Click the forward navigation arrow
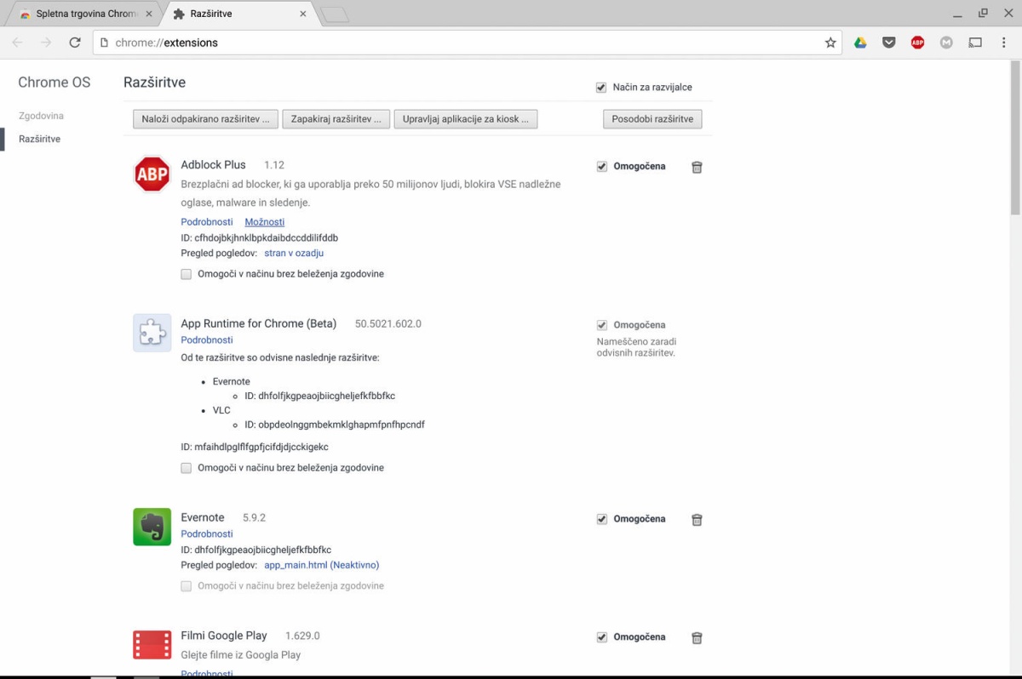This screenshot has width=1022, height=679. coord(46,43)
